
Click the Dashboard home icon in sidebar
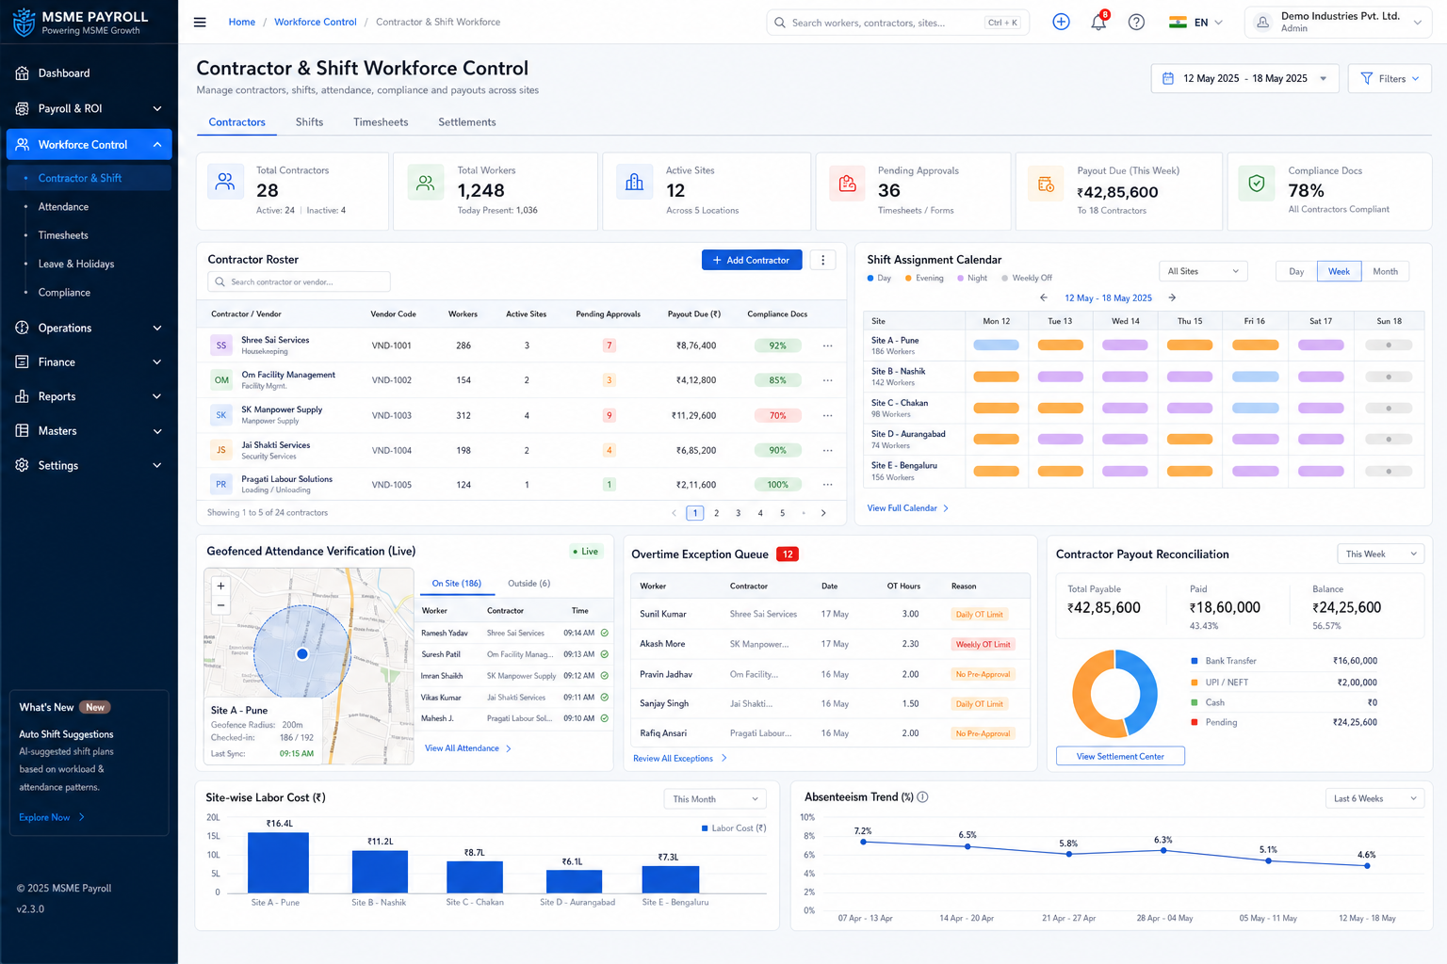click(23, 73)
